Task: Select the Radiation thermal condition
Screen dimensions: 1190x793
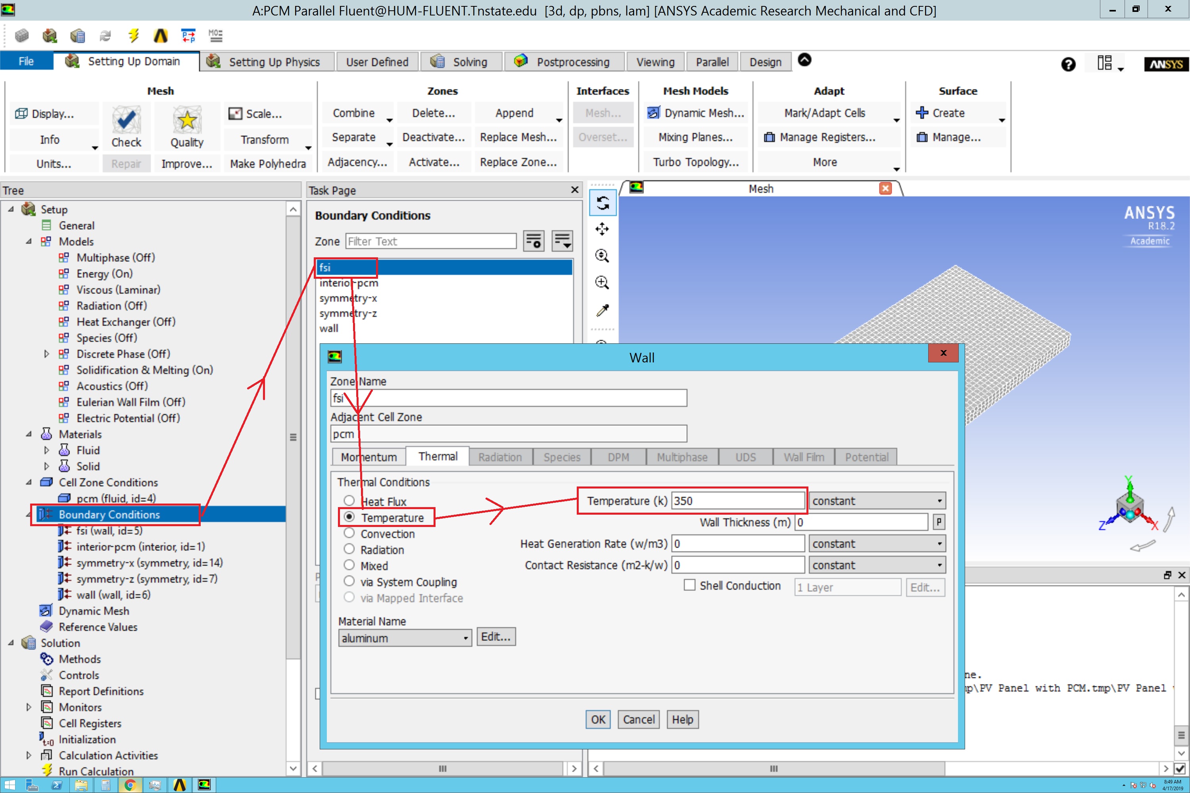Action: 349,549
